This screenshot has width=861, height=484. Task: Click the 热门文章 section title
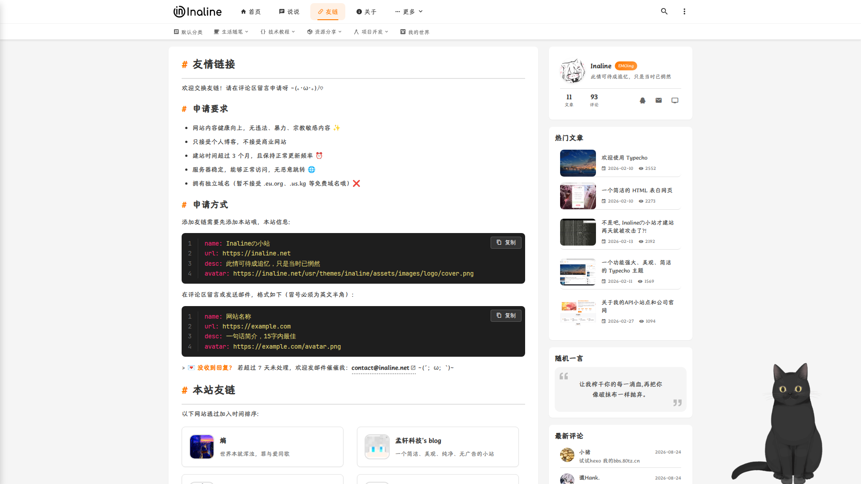click(569, 138)
